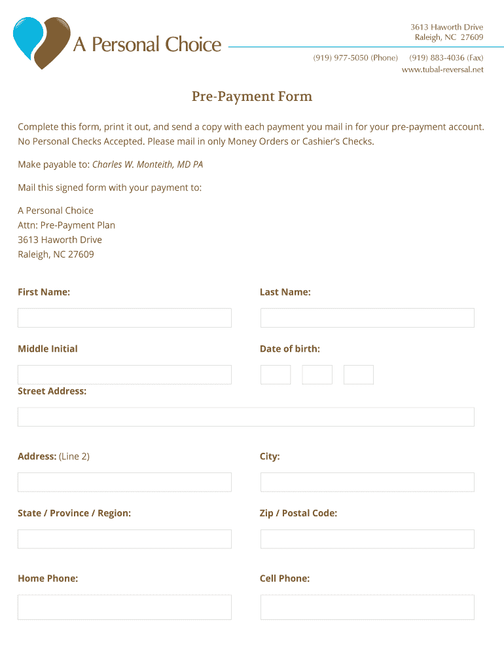Open the www.tubal-reversal.net website link
This screenshot has width=504, height=671.
click(442, 69)
